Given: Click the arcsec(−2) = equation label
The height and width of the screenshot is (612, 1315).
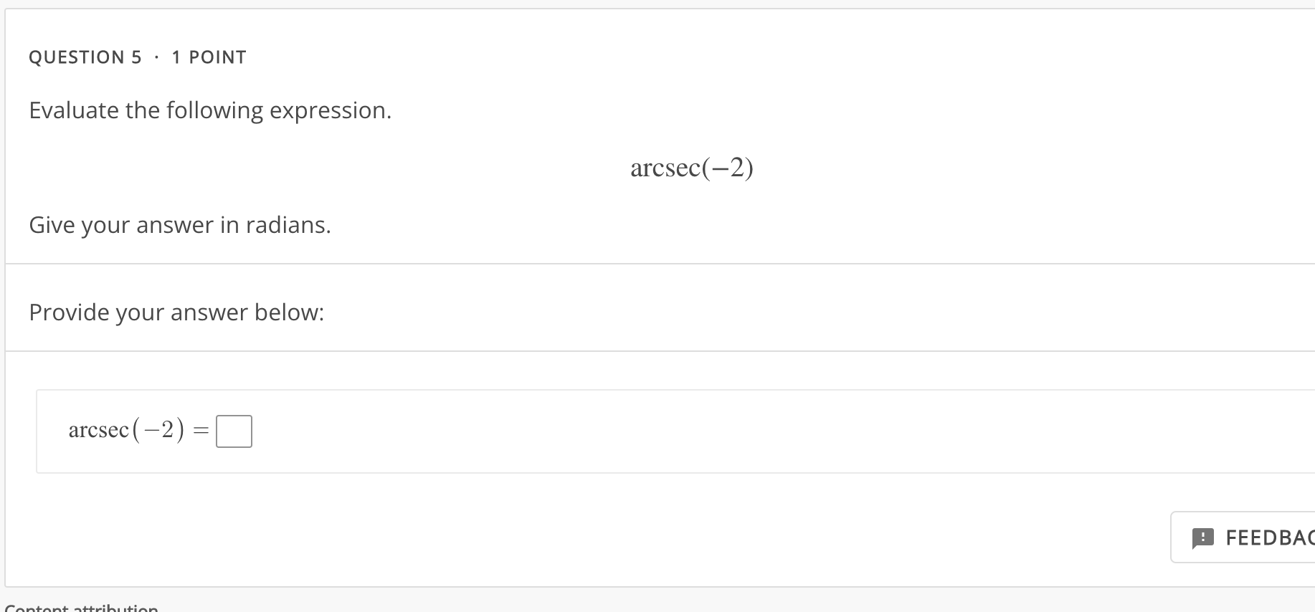Looking at the screenshot, I should click(138, 430).
